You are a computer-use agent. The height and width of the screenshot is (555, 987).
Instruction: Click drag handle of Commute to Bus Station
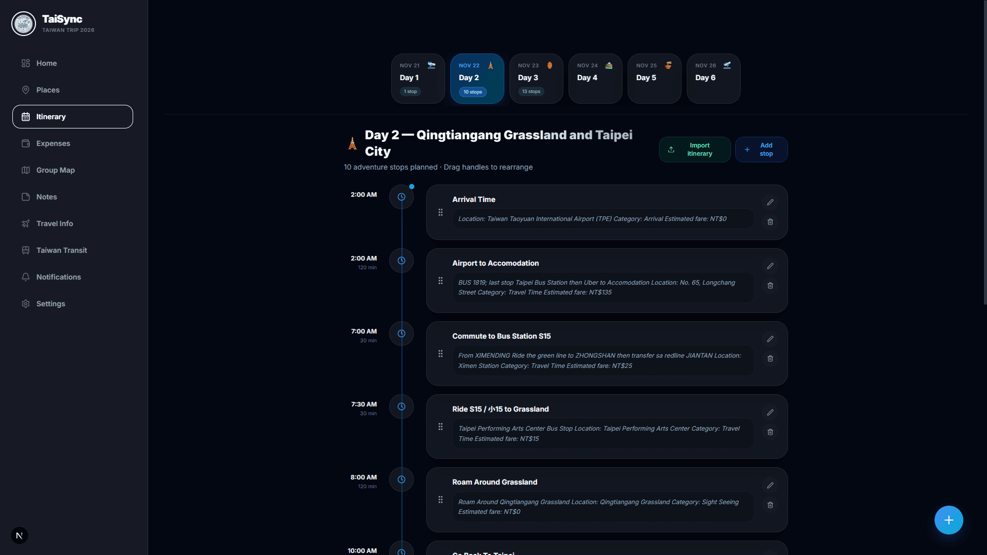(441, 354)
